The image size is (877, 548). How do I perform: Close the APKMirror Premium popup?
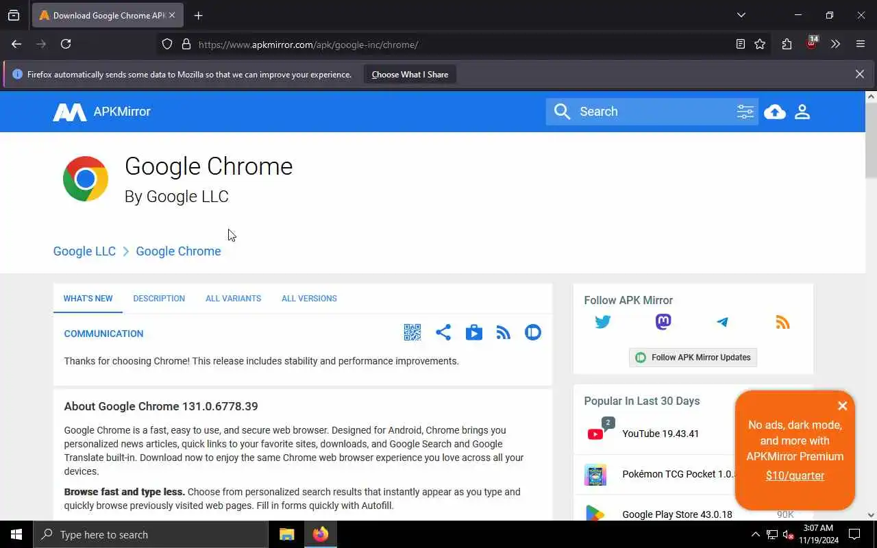click(x=843, y=406)
